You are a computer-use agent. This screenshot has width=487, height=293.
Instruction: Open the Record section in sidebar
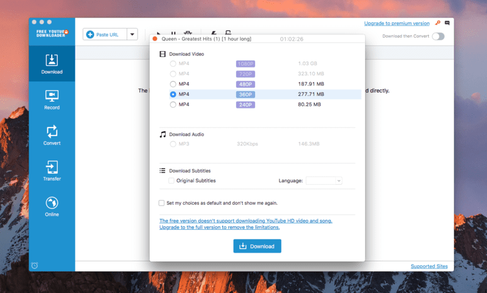coord(52,100)
